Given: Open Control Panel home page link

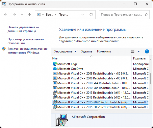Looking at the screenshot, I should [23, 29].
